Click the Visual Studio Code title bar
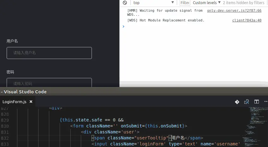This screenshot has height=147, width=268. (134, 92)
